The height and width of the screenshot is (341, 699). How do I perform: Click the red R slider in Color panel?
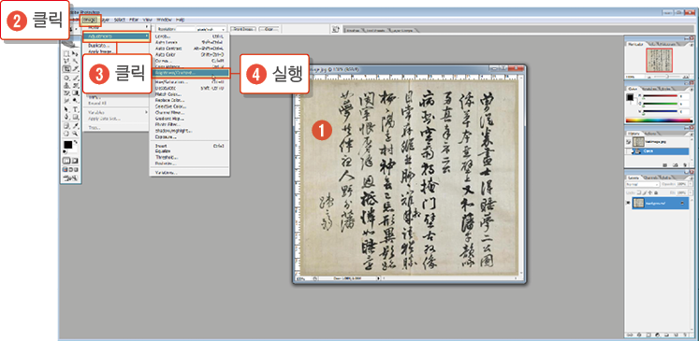pyautogui.click(x=661, y=95)
